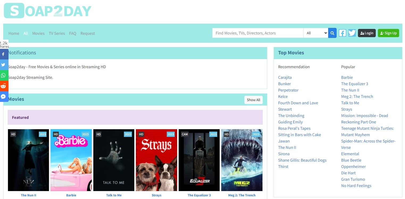
Task: Open Bunker in Recommendation list
Action: 285,84
